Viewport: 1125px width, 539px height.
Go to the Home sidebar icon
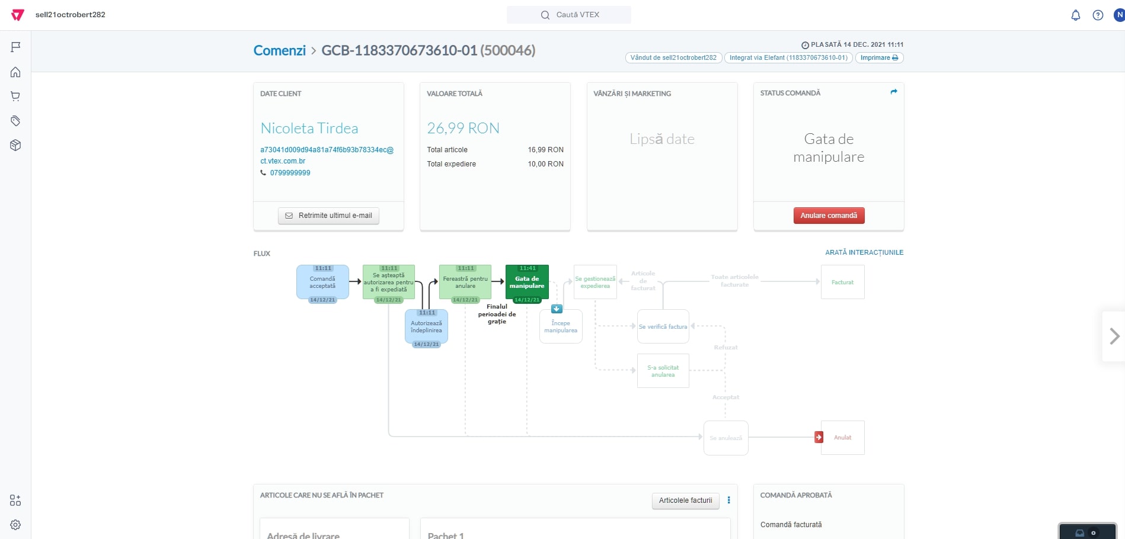15,72
